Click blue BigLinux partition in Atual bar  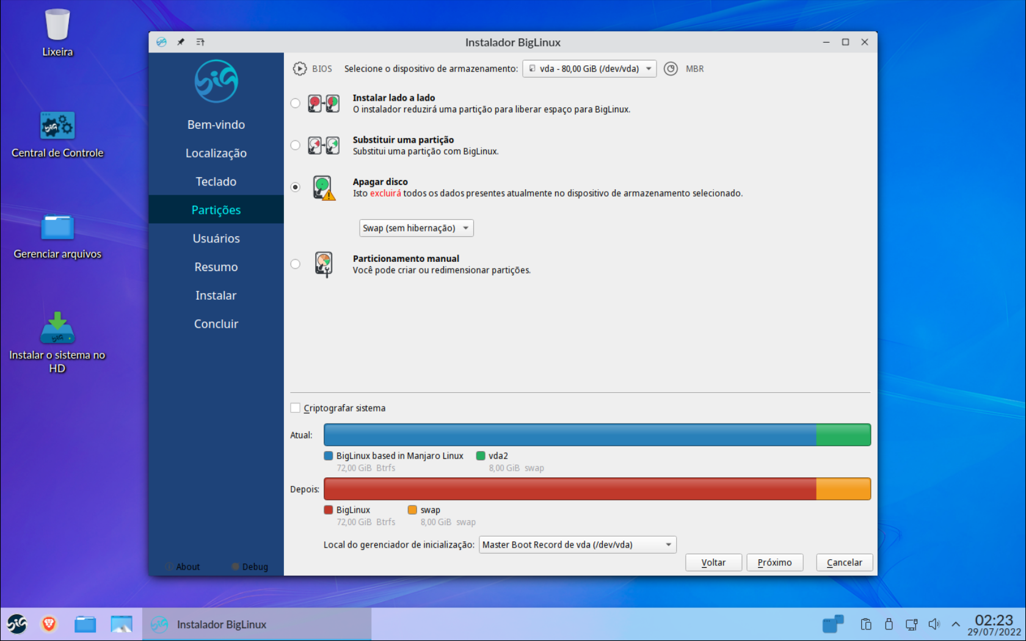coord(570,435)
